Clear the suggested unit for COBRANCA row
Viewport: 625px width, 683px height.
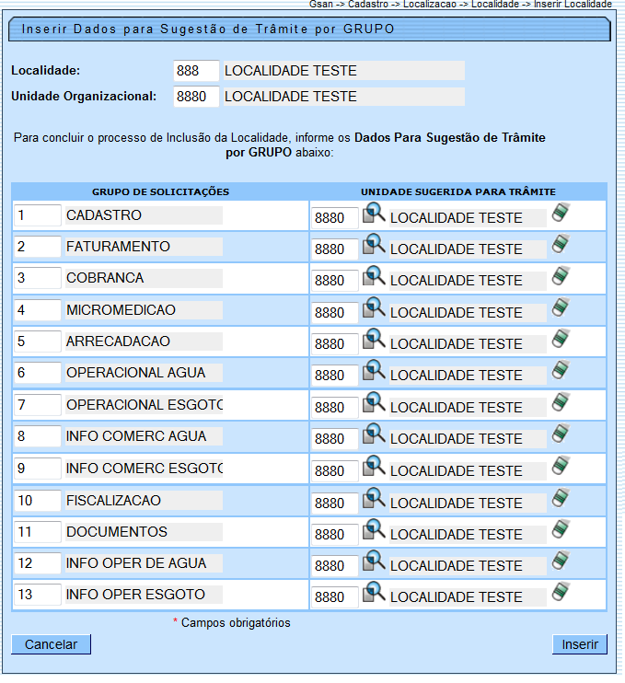pos(560,277)
